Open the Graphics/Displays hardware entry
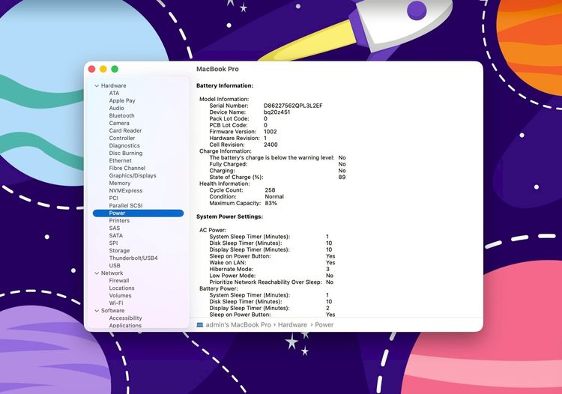 point(133,176)
